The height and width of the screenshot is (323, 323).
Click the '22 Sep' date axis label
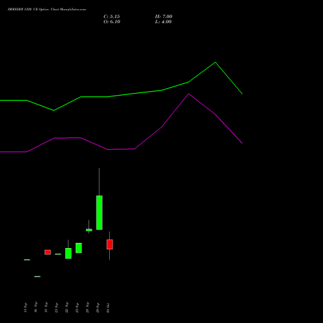tap(67, 307)
